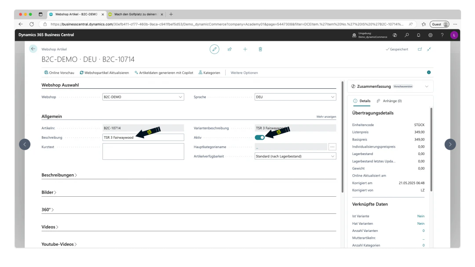The width and height of the screenshot is (475, 267).
Task: Open the Artikelverfügbarkeit dropdown
Action: pos(295,156)
